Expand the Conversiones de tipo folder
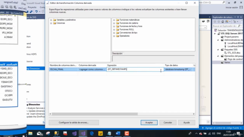This screenshot has width=244, height=137. pyautogui.click(x=114, y=33)
